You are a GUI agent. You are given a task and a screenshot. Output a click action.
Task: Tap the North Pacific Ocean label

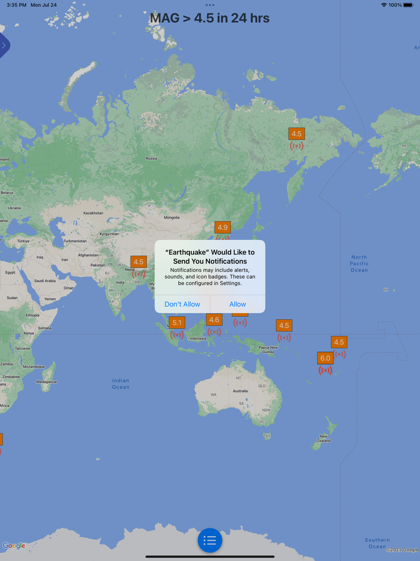pyautogui.click(x=360, y=264)
